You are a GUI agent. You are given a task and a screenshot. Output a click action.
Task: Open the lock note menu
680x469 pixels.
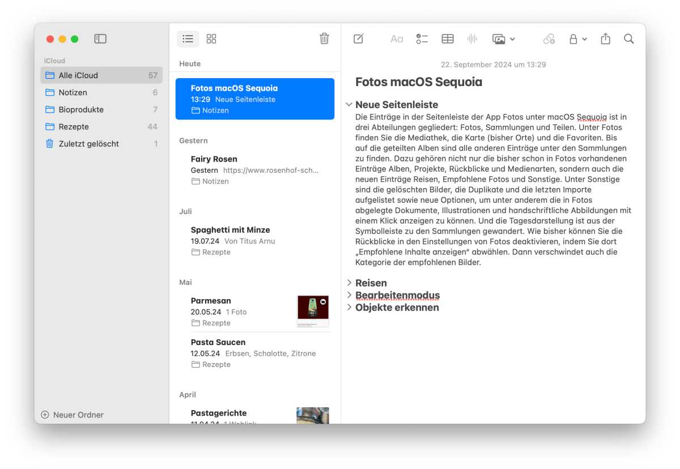(577, 39)
